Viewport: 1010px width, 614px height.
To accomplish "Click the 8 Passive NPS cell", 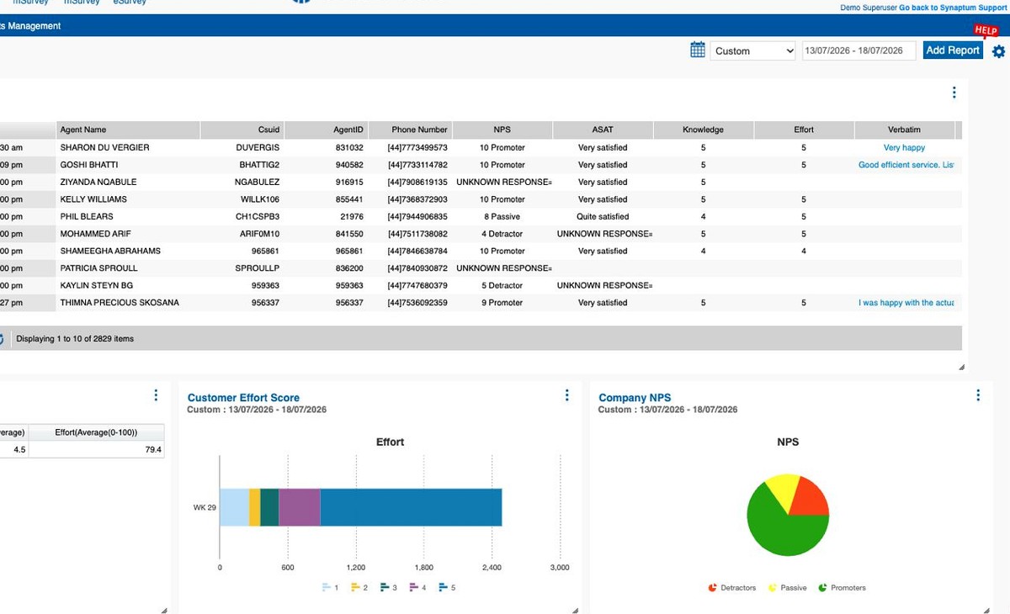I will click(x=502, y=216).
